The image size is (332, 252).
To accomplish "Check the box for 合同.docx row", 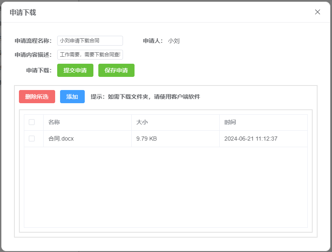I will point(32,139).
